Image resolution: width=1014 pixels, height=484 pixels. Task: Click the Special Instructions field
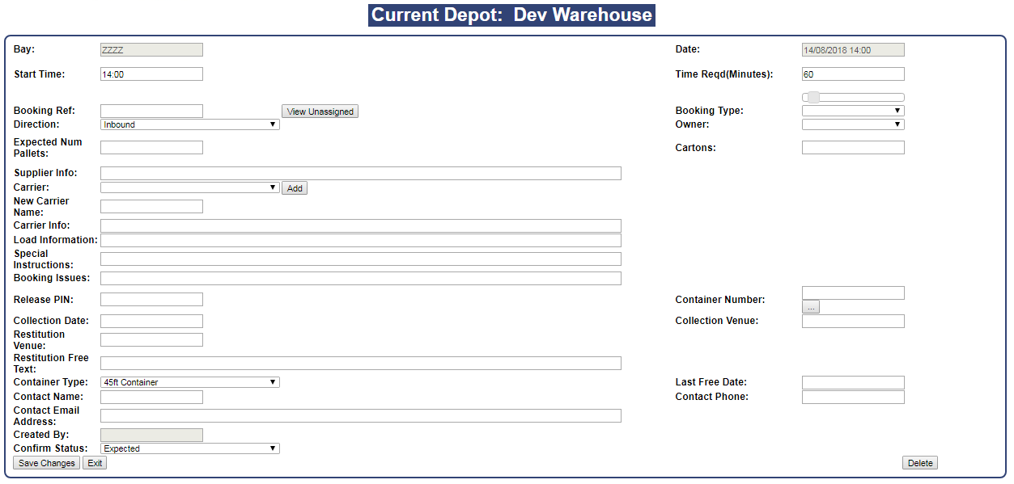click(361, 259)
